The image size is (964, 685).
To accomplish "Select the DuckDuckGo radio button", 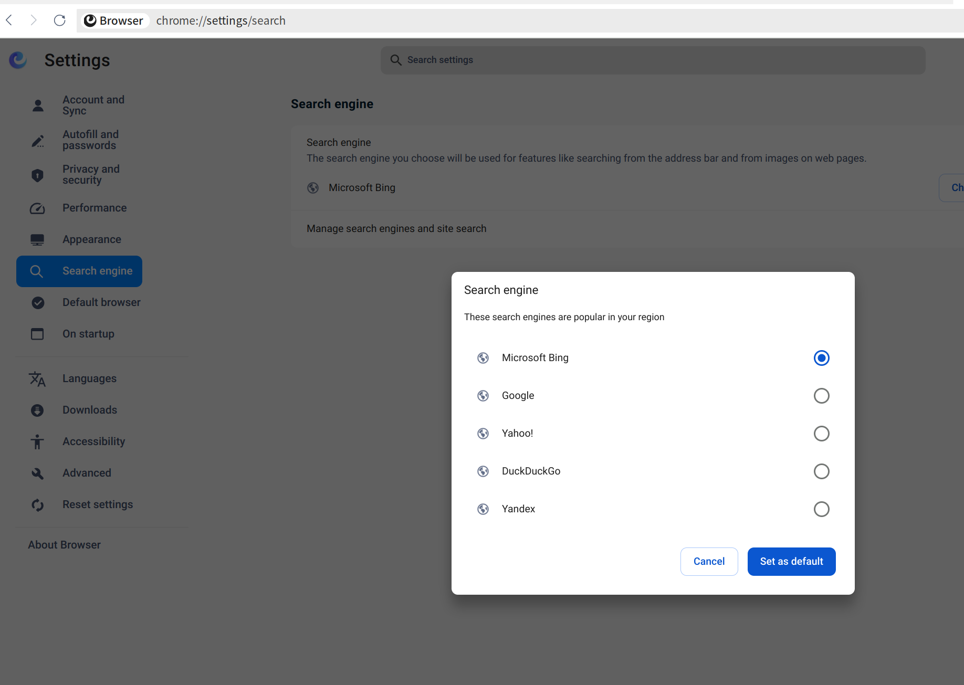I will (822, 471).
